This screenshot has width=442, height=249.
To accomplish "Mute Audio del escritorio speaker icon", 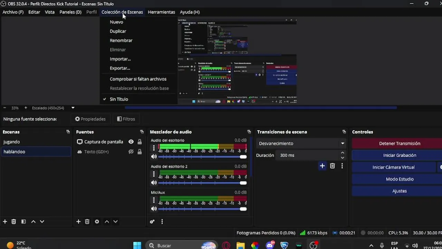I will click(154, 157).
